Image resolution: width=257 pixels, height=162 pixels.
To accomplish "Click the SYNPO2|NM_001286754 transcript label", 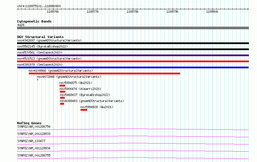I will click(x=34, y=127).
